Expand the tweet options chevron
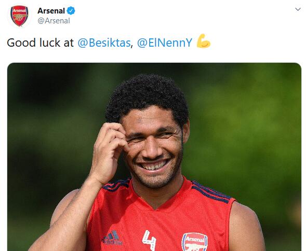This screenshot has width=306, height=251. click(x=298, y=9)
